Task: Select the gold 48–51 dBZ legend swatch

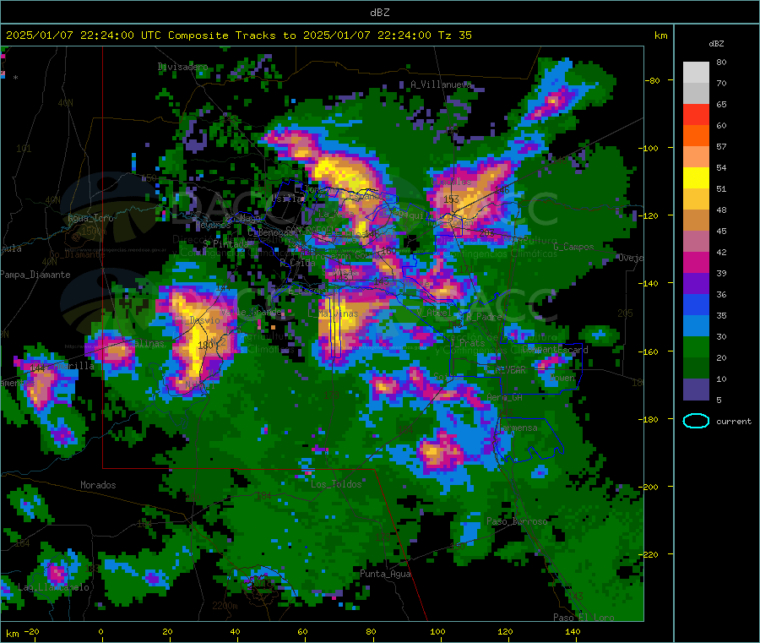Action: click(696, 199)
